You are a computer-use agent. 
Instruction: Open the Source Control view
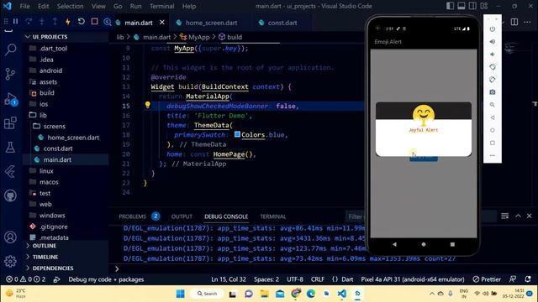(x=10, y=74)
